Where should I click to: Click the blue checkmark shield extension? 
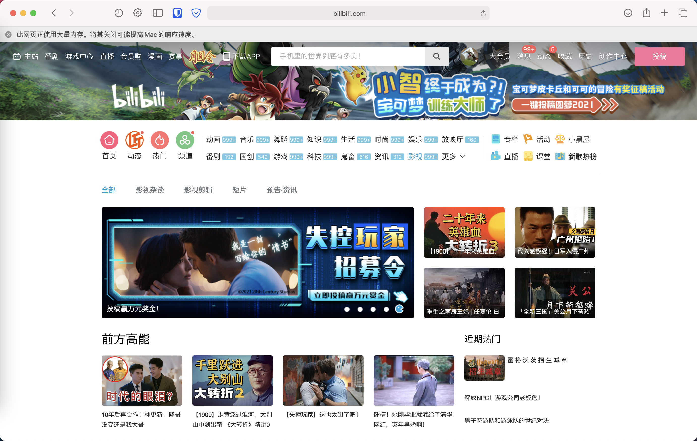click(x=196, y=13)
